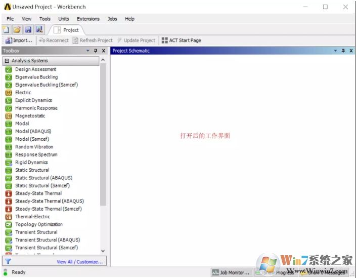The width and height of the screenshot is (356, 278).
Task: Click the Transient Structural (Samcef) icon
Action: (9, 248)
